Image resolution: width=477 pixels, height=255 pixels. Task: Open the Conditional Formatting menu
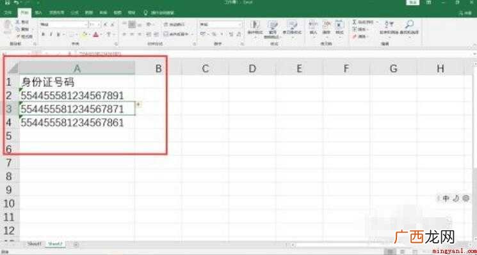tap(255, 29)
